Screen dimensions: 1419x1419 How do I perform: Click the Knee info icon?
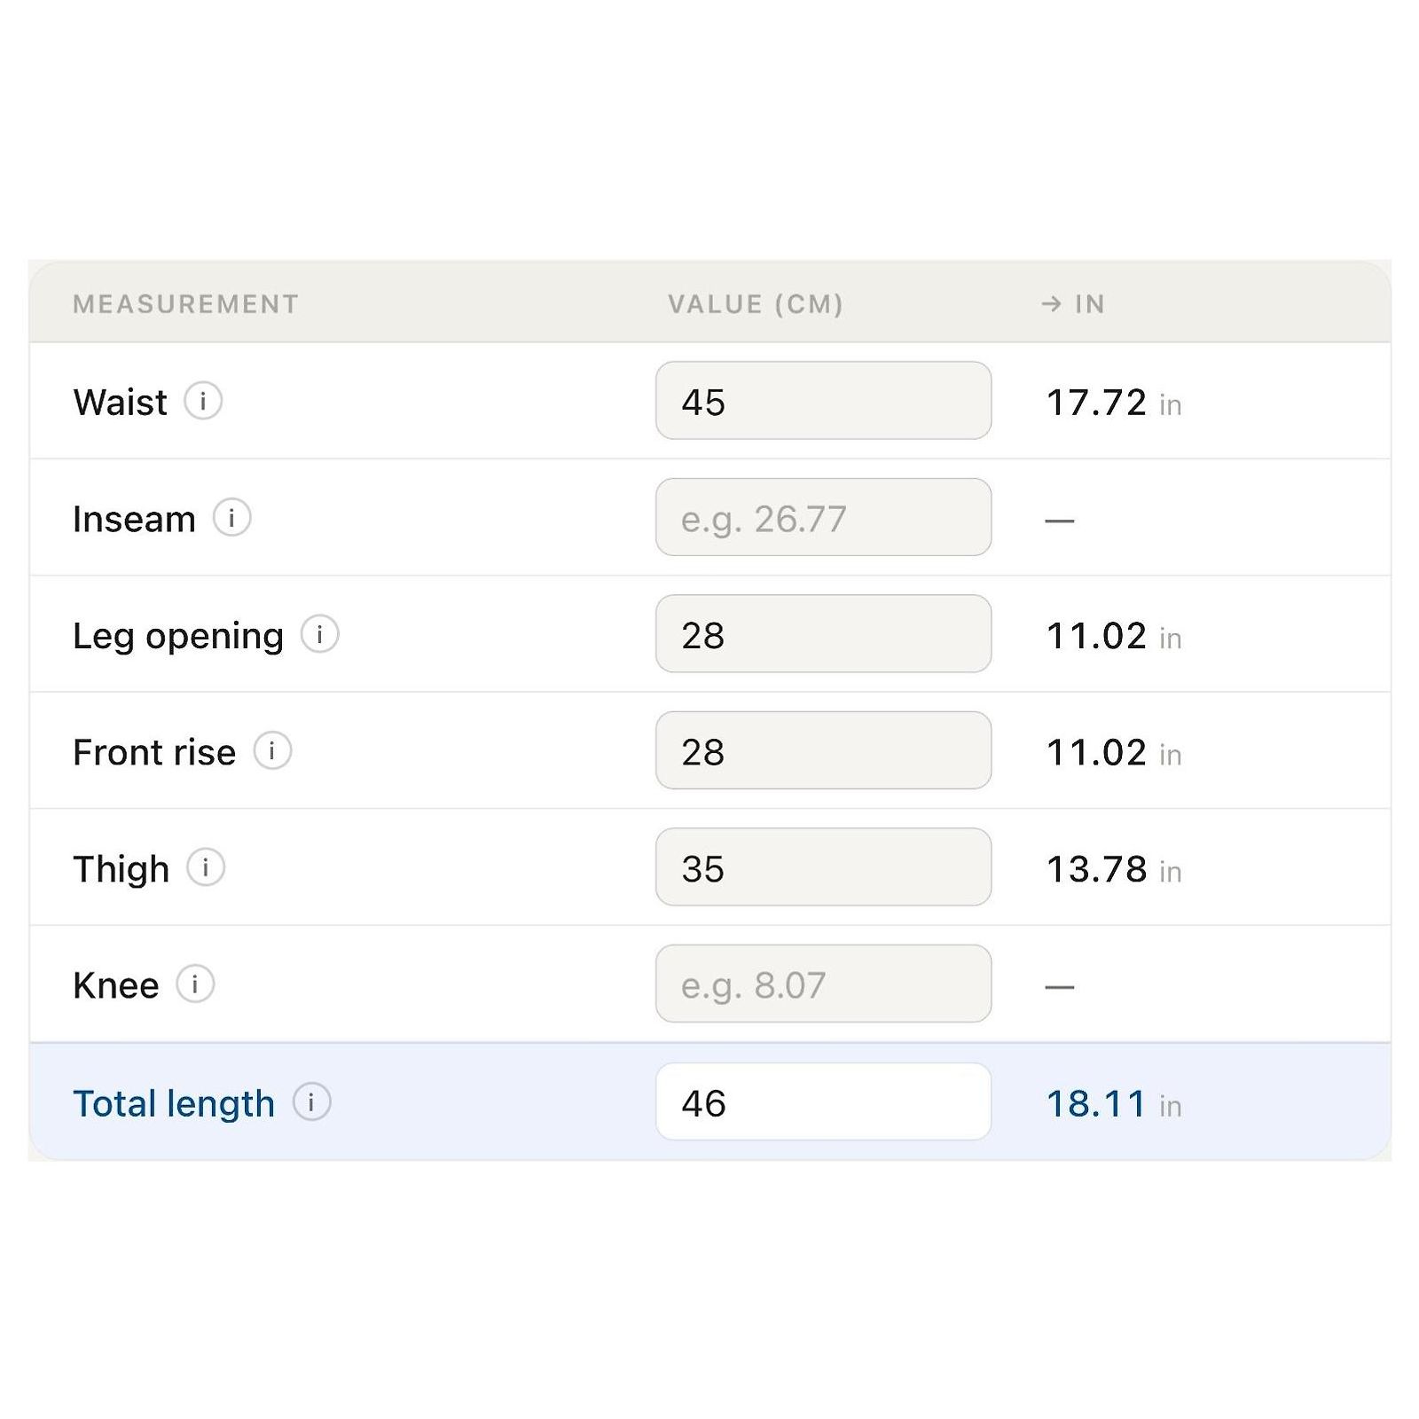(195, 984)
